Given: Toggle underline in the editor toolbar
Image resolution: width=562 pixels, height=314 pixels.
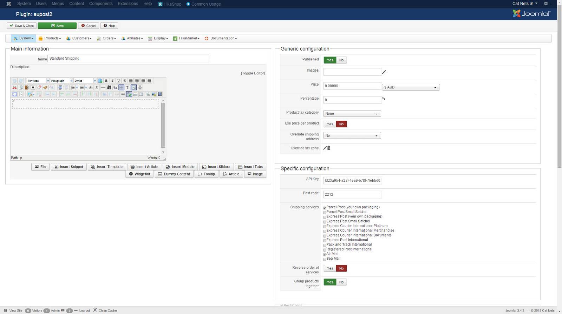Looking at the screenshot, I should [x=118, y=81].
